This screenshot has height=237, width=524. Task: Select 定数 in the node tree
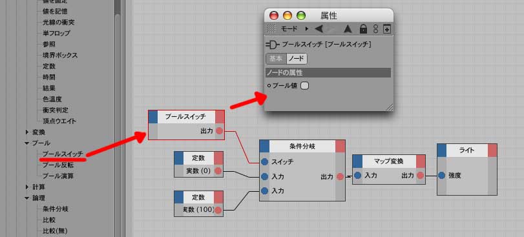coord(49,66)
